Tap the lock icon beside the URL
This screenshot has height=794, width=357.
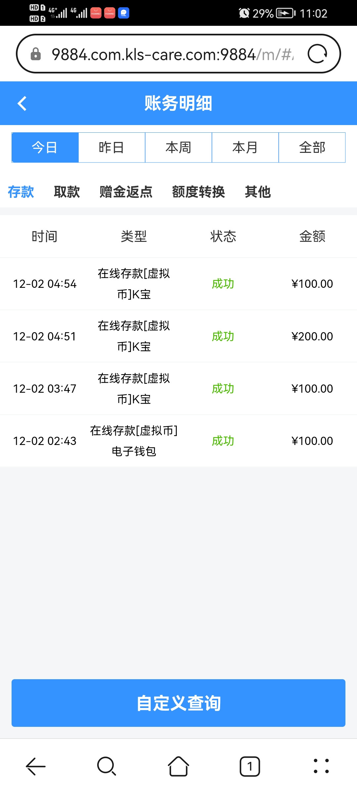coord(36,54)
